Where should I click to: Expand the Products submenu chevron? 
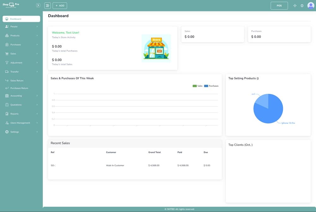pos(37,36)
